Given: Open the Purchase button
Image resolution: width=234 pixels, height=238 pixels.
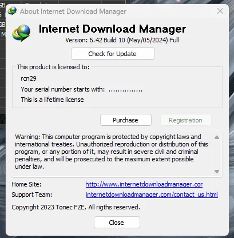Looking at the screenshot, I should (x=126, y=120).
